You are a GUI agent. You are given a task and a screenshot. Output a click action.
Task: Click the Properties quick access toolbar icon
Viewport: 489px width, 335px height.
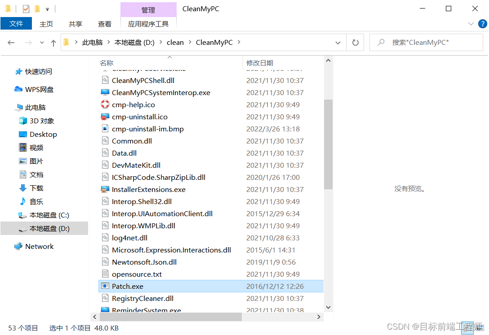pyautogui.click(x=26, y=9)
